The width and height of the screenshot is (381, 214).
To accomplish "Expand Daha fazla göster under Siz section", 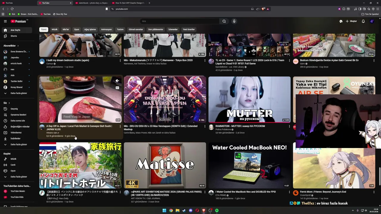I will (x=17, y=144).
